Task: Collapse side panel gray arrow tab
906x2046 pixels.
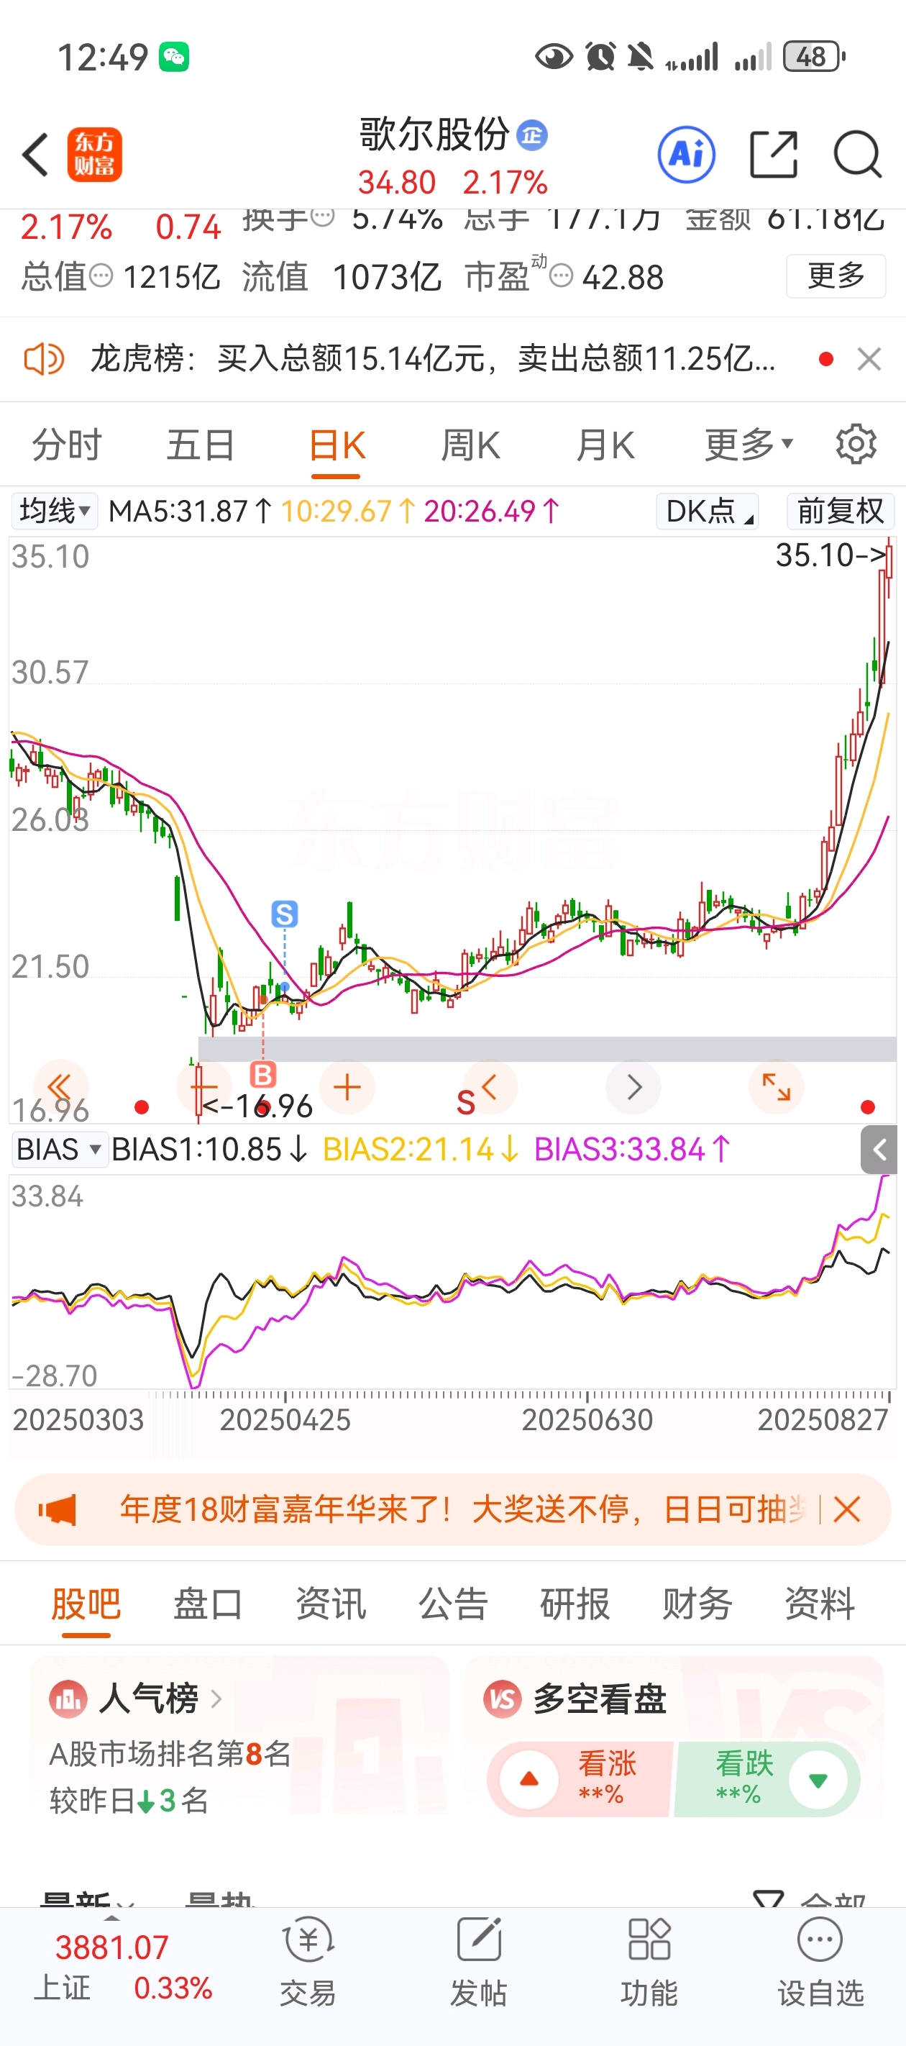Action: point(879,1150)
